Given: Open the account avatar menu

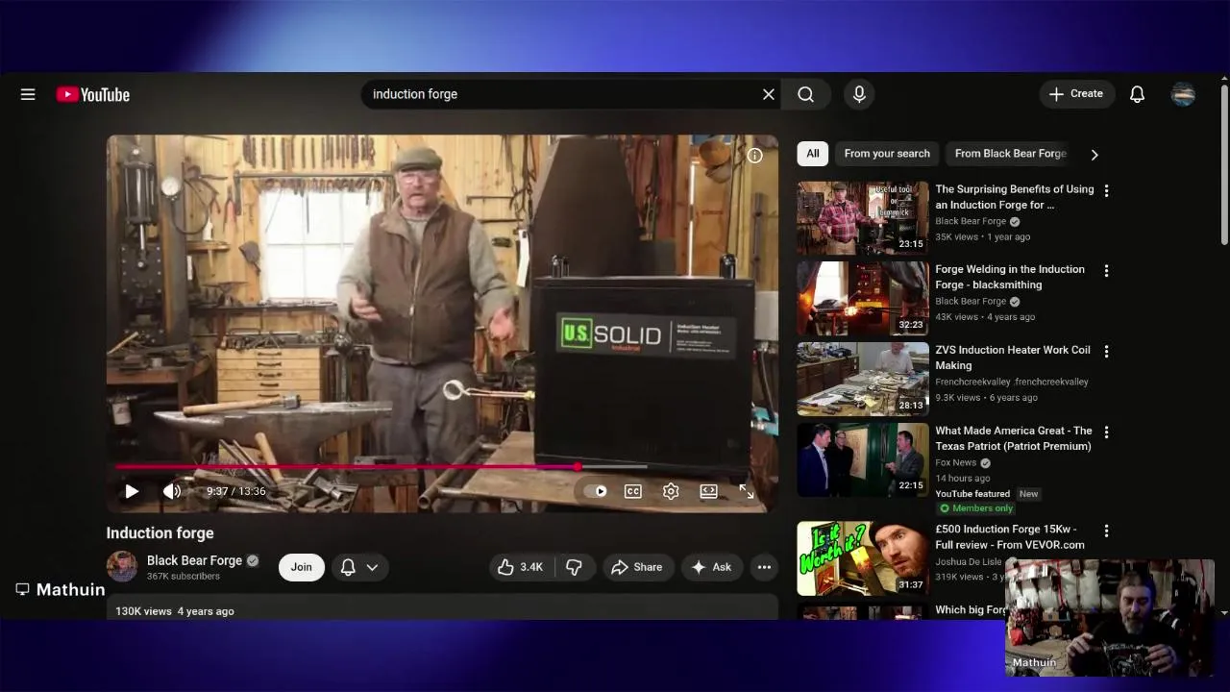Looking at the screenshot, I should (1183, 94).
